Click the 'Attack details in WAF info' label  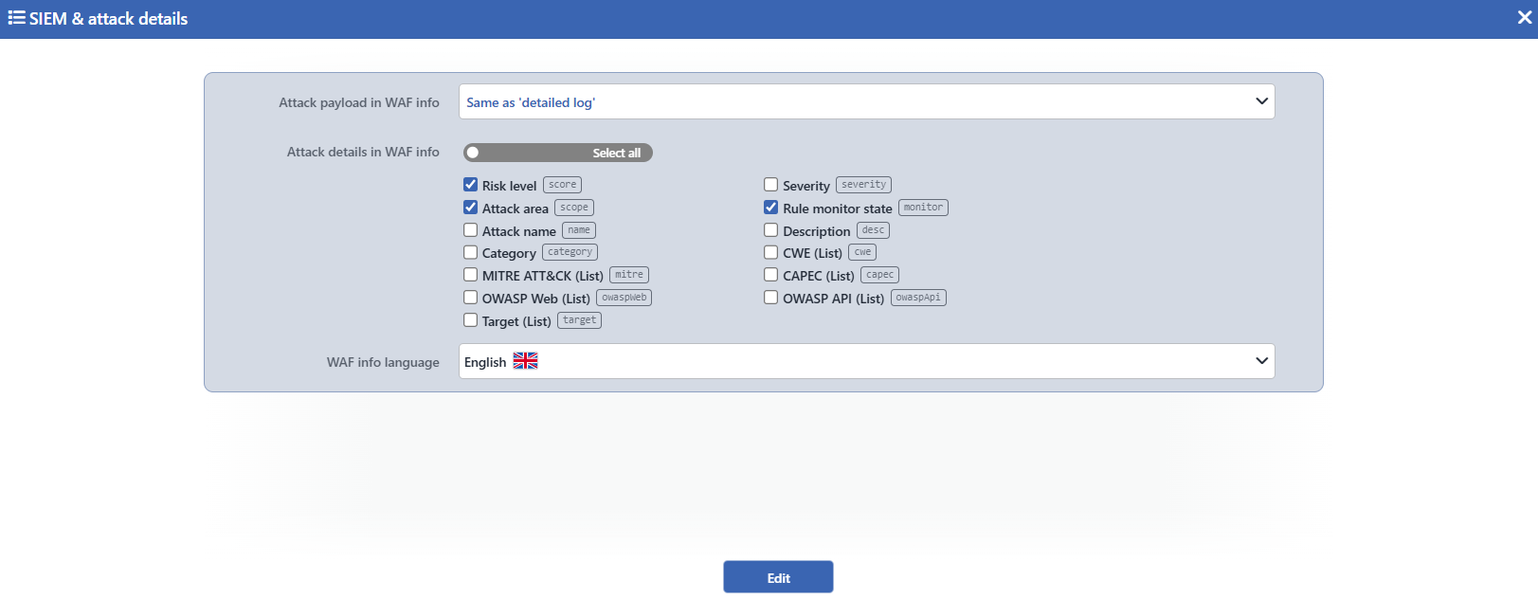[x=363, y=152]
